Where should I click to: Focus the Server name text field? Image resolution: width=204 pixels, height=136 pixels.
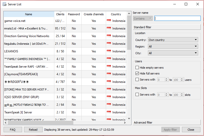tap(177, 18)
